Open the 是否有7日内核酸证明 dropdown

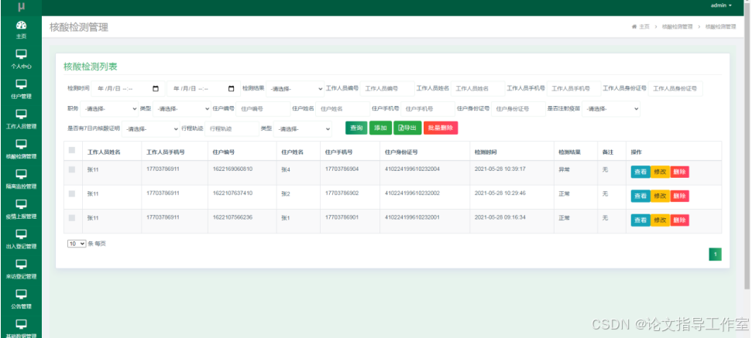tap(150, 129)
